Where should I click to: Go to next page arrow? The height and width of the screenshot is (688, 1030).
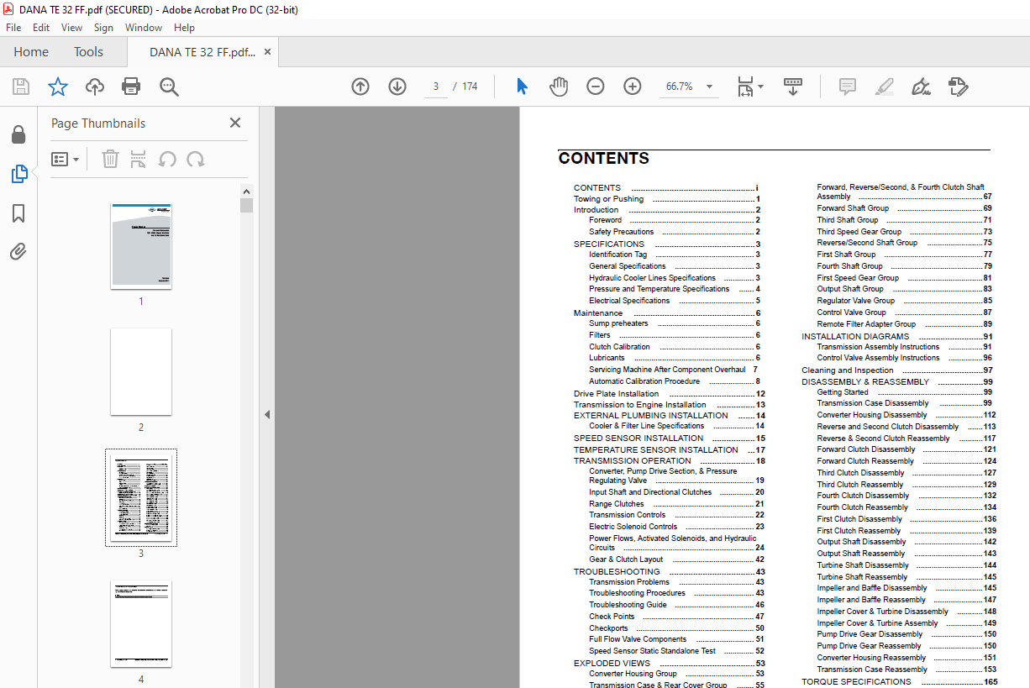[x=397, y=87]
